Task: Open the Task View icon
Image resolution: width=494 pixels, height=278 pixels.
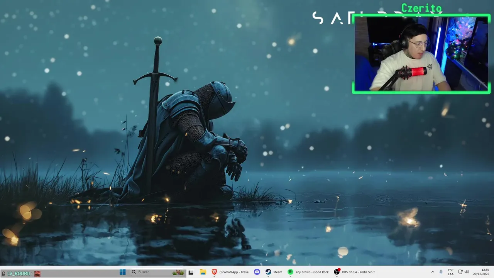Action: click(191, 272)
